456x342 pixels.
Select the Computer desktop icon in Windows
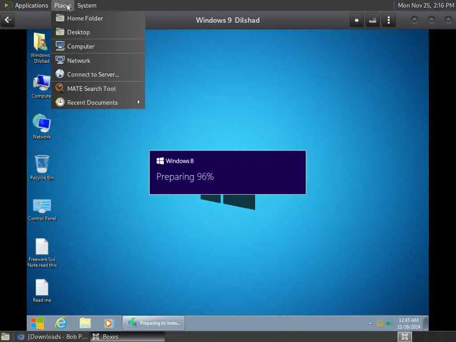coord(41,86)
